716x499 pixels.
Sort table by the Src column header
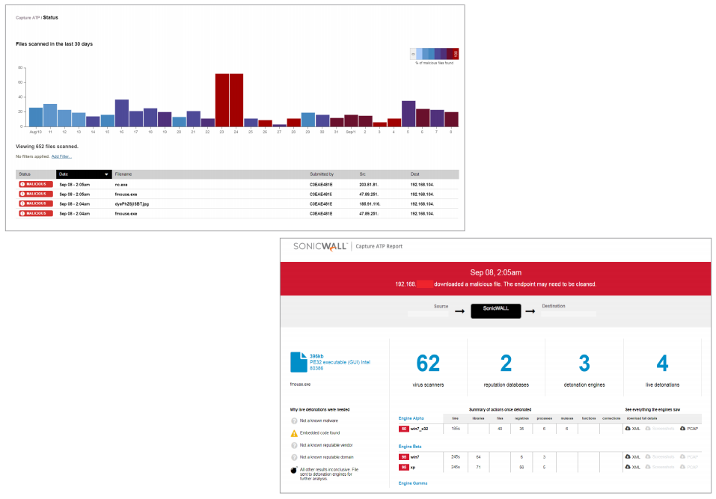[363, 174]
